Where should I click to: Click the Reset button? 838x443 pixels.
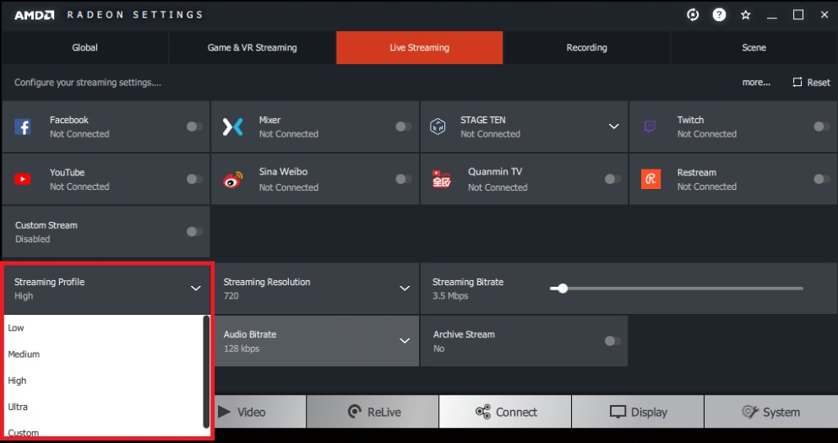pos(811,82)
